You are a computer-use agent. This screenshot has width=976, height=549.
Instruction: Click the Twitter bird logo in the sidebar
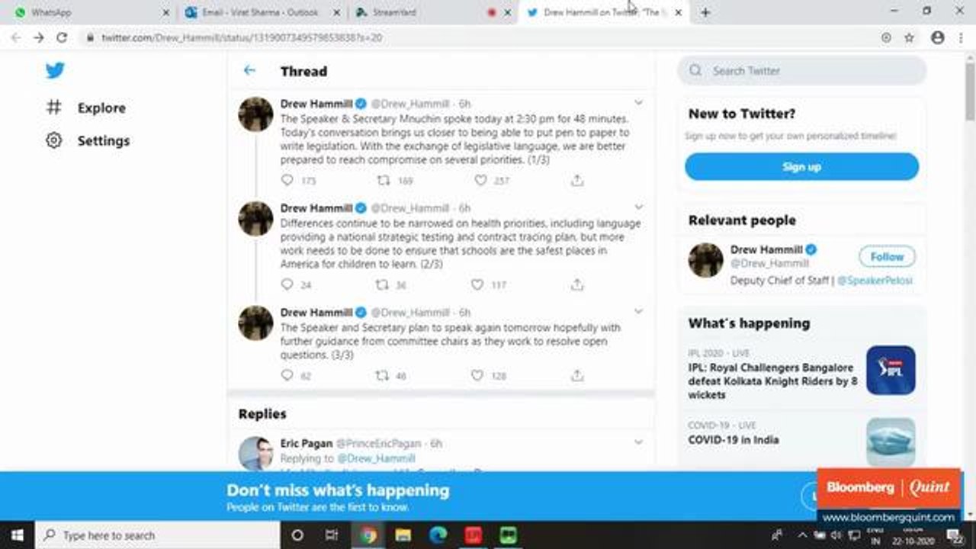click(x=55, y=71)
